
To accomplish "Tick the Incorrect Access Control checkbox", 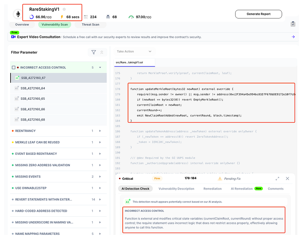I will click(14, 68).
